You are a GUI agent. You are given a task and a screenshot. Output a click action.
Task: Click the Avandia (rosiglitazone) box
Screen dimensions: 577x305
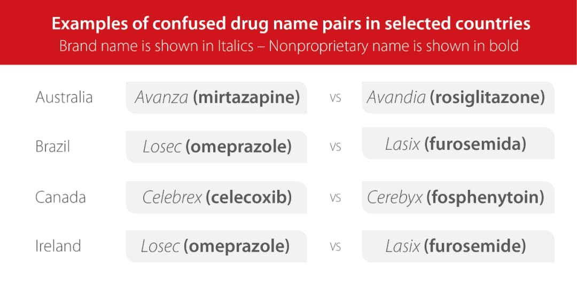tap(457, 97)
